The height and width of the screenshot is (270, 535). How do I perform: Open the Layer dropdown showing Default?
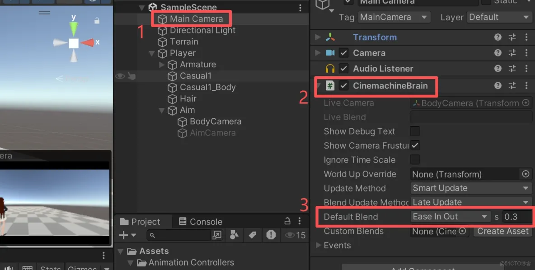pos(499,17)
